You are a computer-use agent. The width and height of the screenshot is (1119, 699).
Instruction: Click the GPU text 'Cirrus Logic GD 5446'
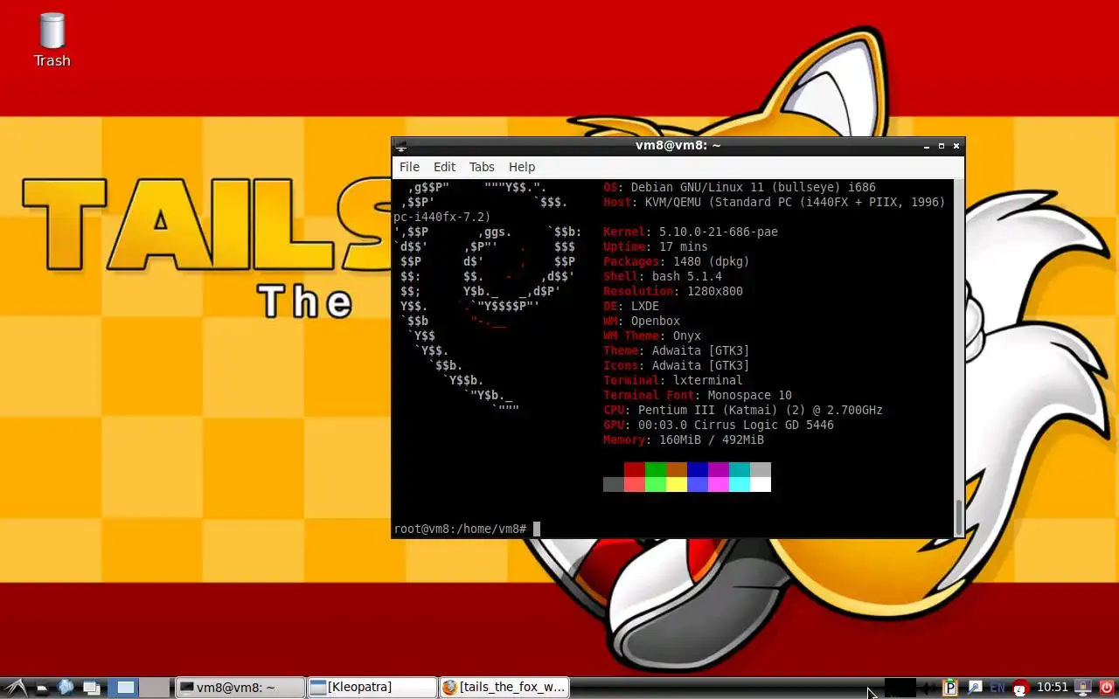click(x=763, y=425)
